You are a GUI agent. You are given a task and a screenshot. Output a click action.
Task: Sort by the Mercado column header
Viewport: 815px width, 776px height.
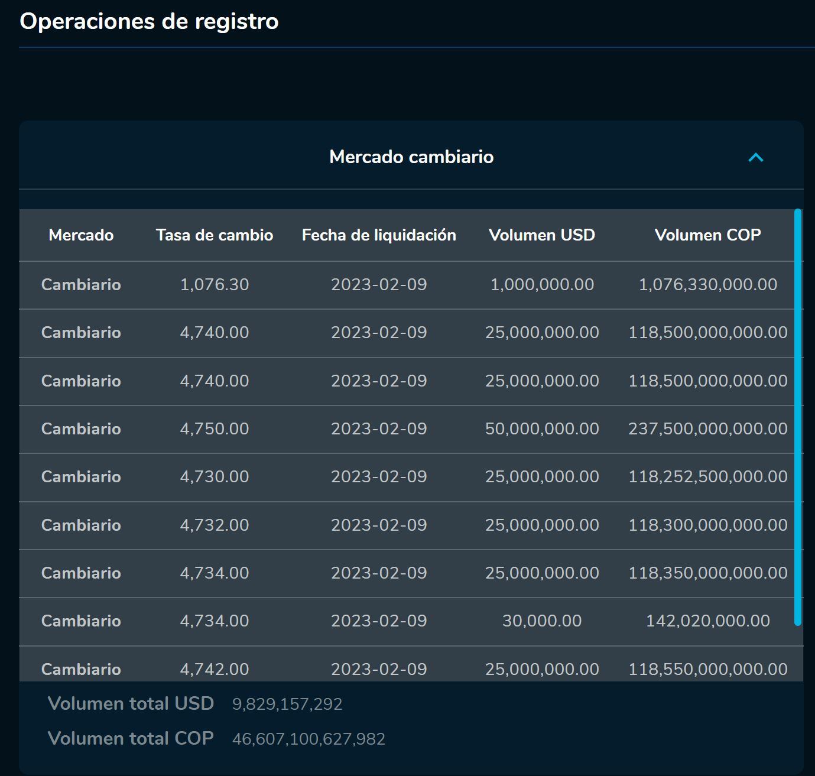(x=80, y=235)
